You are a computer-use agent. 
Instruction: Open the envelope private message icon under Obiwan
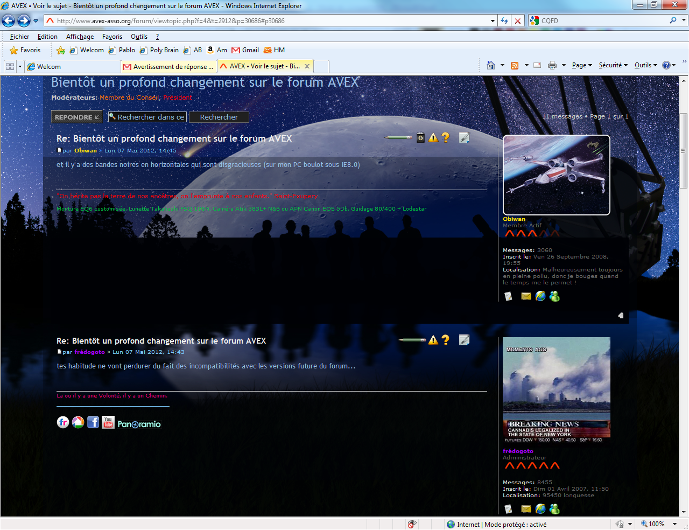pos(526,296)
